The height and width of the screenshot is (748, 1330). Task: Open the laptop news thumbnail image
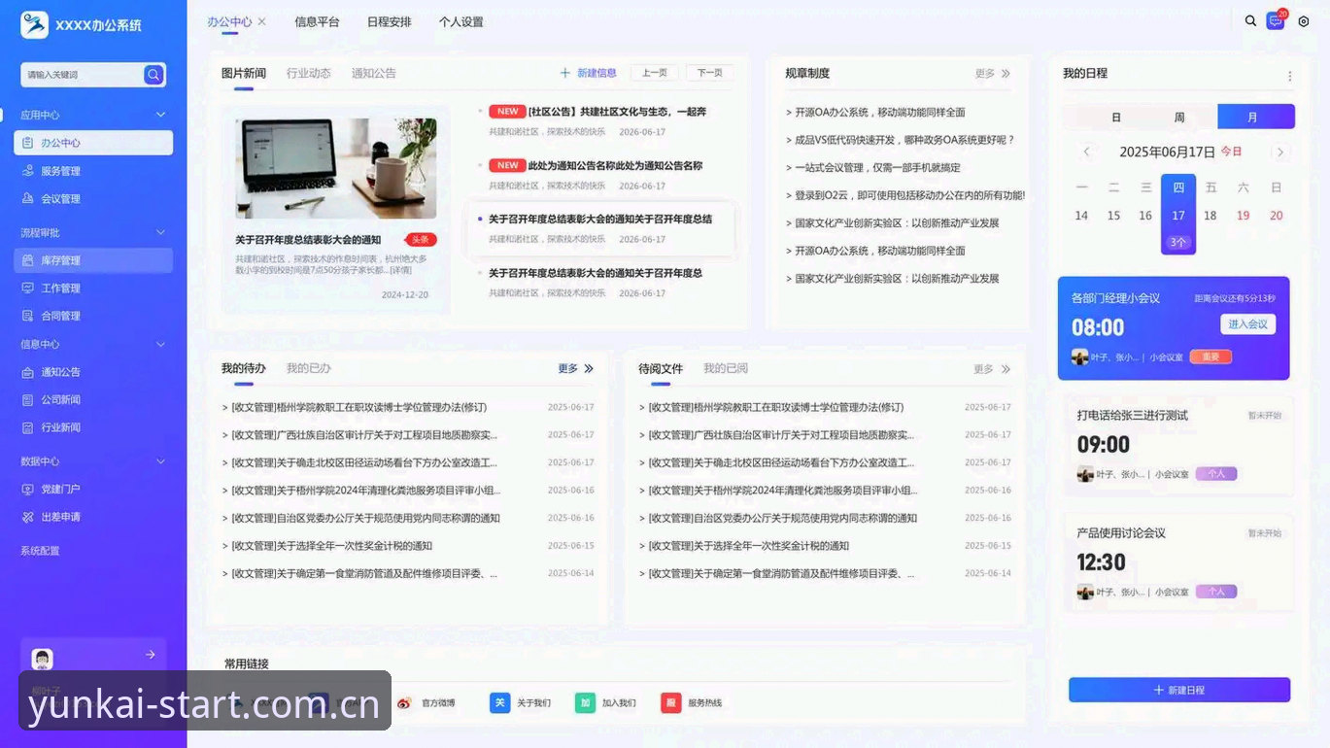pyautogui.click(x=336, y=168)
